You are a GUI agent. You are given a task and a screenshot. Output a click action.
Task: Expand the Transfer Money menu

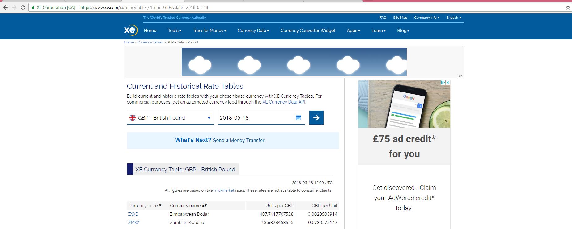[210, 31]
